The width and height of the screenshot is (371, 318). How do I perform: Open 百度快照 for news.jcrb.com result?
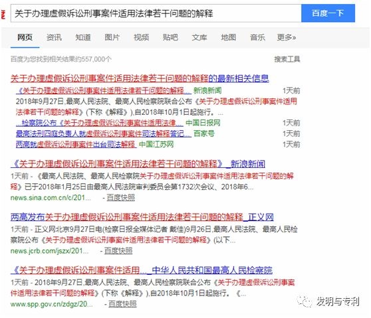point(118,251)
